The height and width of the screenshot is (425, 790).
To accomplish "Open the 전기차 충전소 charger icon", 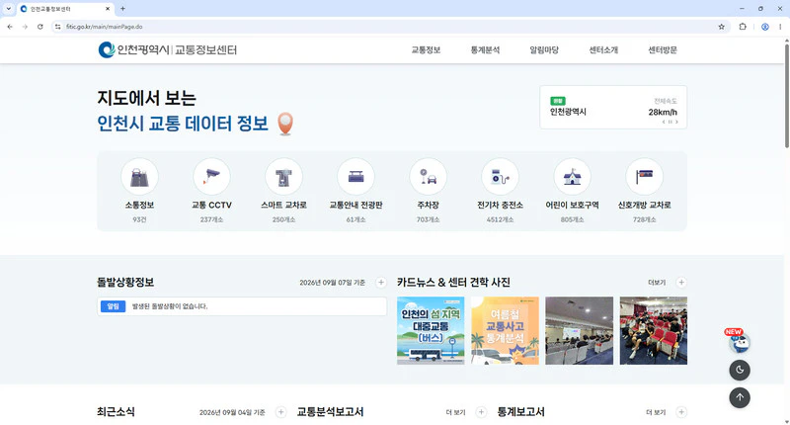I will (x=500, y=177).
